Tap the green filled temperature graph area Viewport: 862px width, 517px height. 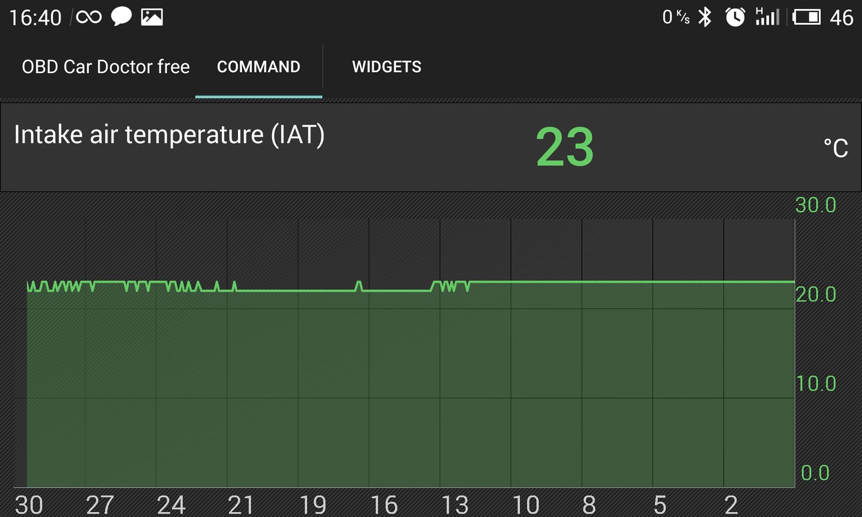410,385
